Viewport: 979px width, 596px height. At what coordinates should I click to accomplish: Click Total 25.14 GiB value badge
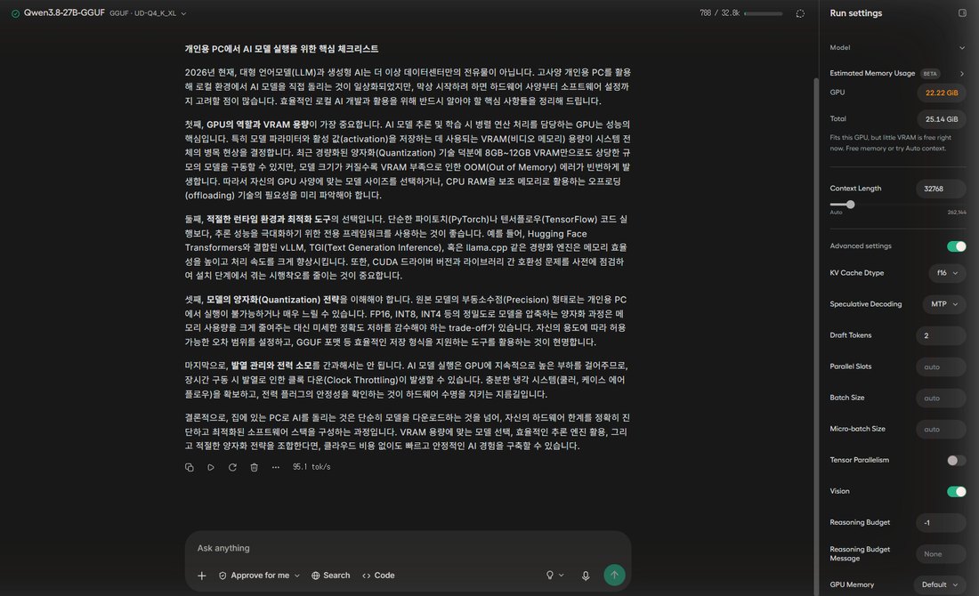click(942, 119)
